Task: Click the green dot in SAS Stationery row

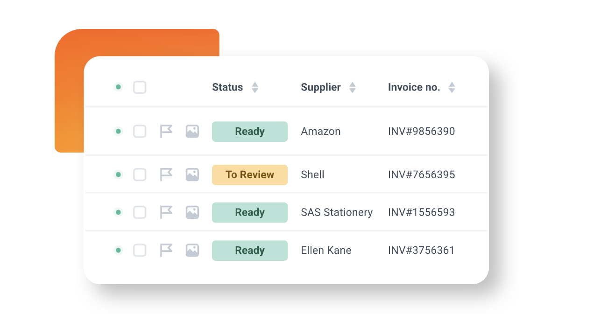Action: [x=118, y=212]
